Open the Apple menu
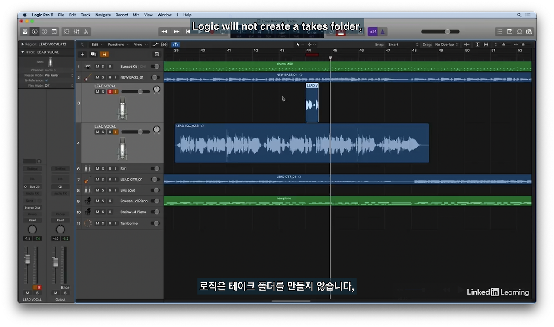554x327 pixels. tap(25, 15)
